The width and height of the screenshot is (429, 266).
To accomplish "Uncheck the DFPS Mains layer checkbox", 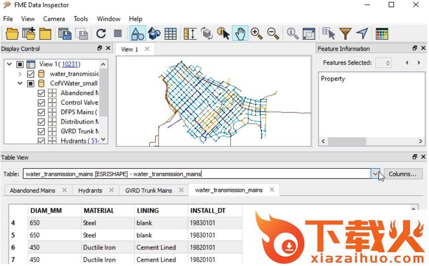I will pos(41,112).
